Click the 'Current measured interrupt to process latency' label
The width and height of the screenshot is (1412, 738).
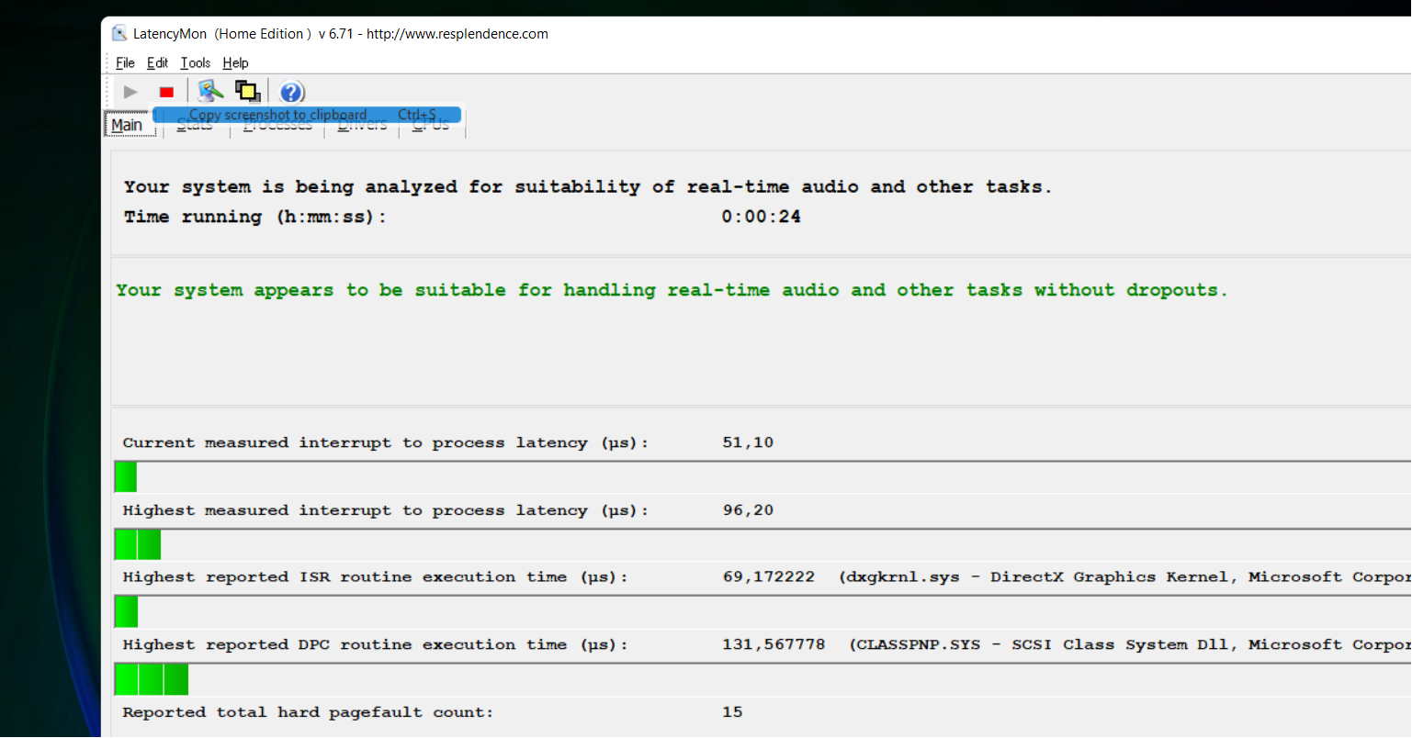[386, 442]
